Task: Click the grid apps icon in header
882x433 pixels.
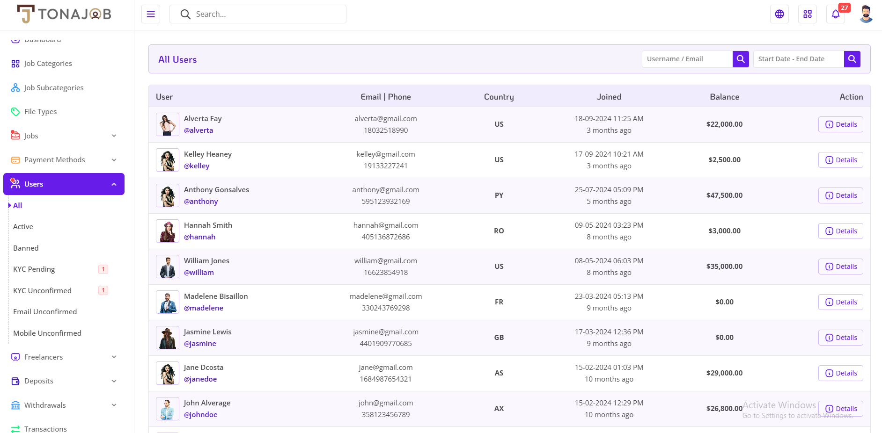Action: 808,14
